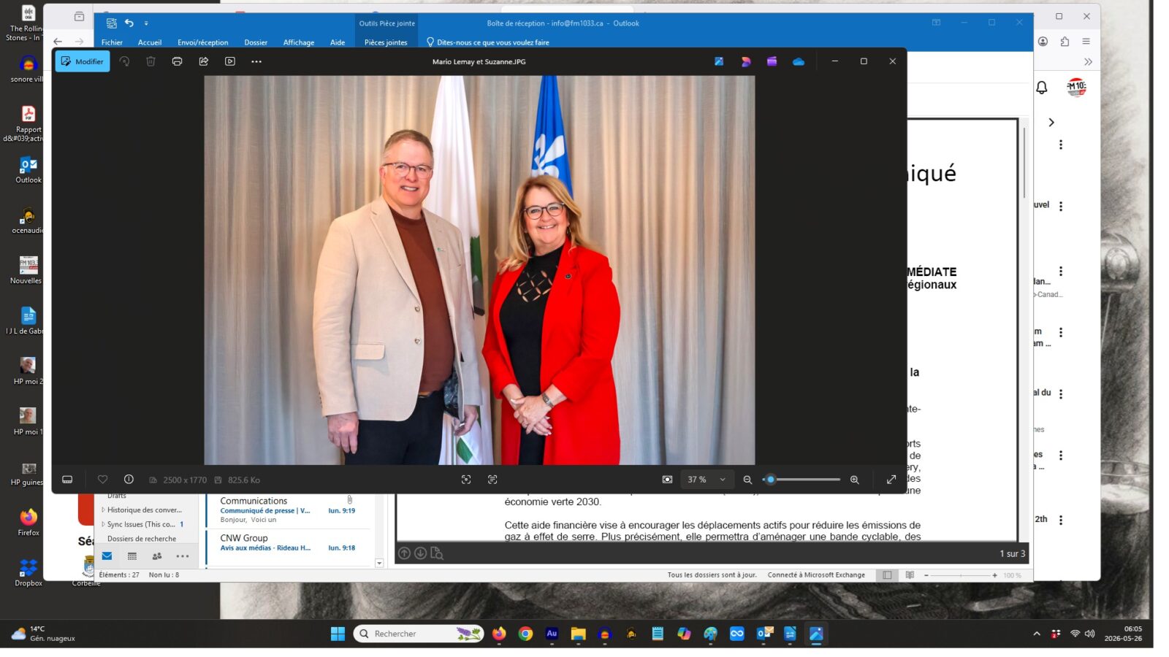The image size is (1169, 657).
Task: Open the taskbar clock showing 06:05
Action: point(1124,634)
